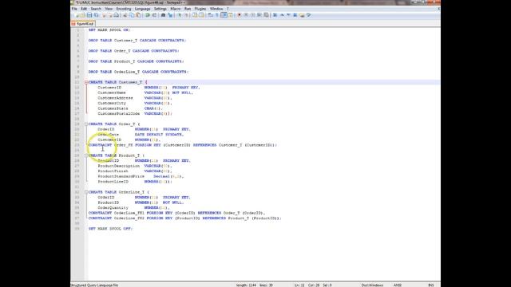Open the View menu

109,9
